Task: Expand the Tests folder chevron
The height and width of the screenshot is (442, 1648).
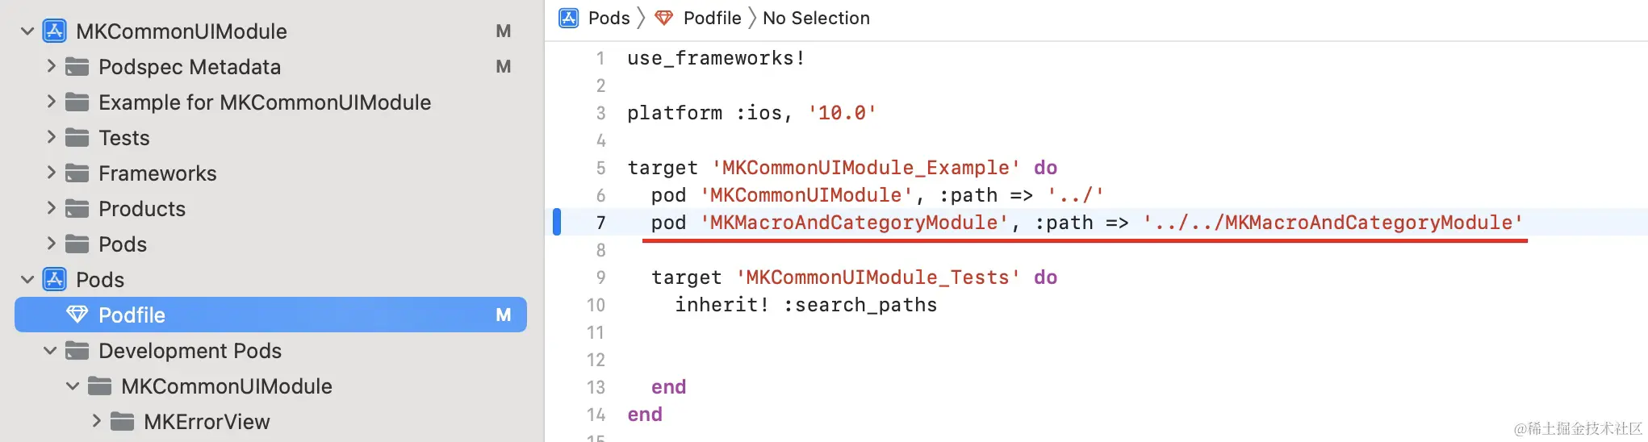Action: (51, 137)
